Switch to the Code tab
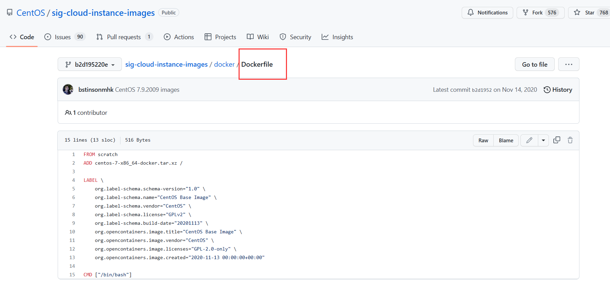Image resolution: width=610 pixels, height=288 pixels. click(x=22, y=37)
